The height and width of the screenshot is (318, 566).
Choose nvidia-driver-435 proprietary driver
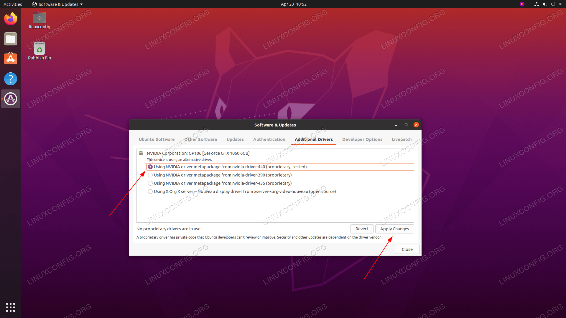(x=150, y=183)
